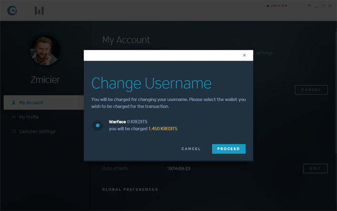Click the Zmicier profile avatar picture
This screenshot has width=337, height=211.
coord(45,51)
